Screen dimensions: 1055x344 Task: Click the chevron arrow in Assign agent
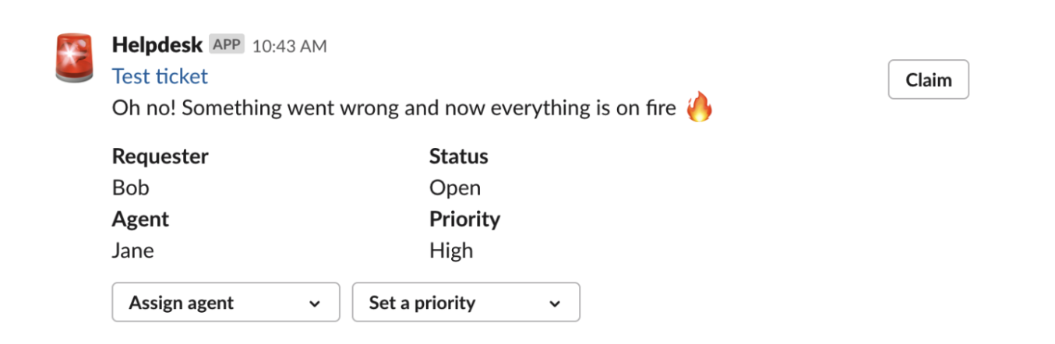click(x=315, y=304)
